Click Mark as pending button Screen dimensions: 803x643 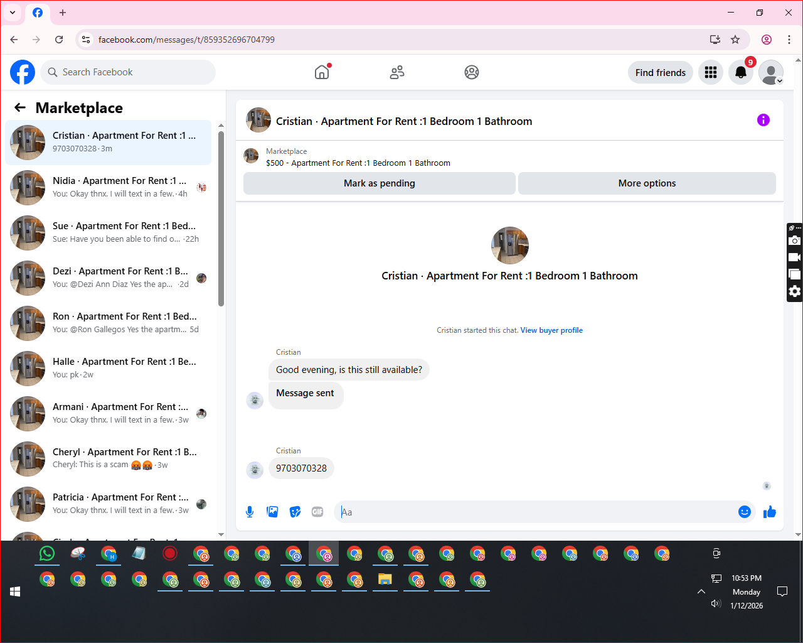tap(380, 183)
